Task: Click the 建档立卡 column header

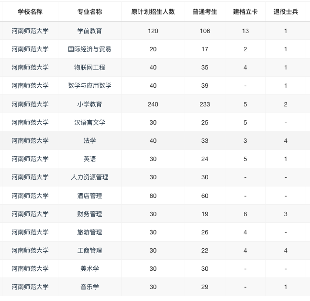Action: pyautogui.click(x=245, y=12)
